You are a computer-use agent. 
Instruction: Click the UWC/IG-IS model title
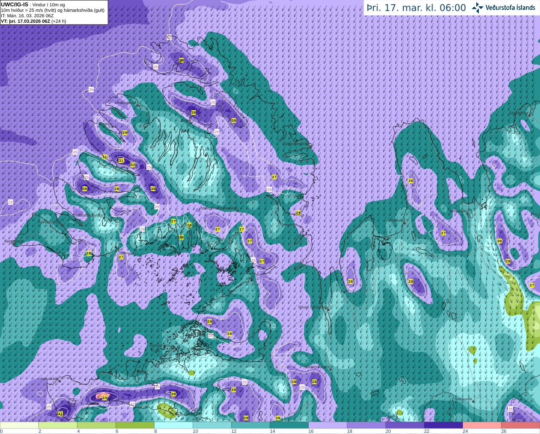[x=14, y=4]
